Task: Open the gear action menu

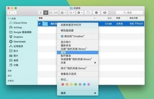Action: pyautogui.click(x=80, y=13)
